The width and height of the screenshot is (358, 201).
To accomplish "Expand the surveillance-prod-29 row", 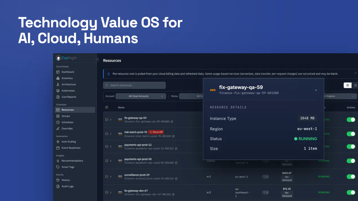I will pyautogui.click(x=111, y=177).
